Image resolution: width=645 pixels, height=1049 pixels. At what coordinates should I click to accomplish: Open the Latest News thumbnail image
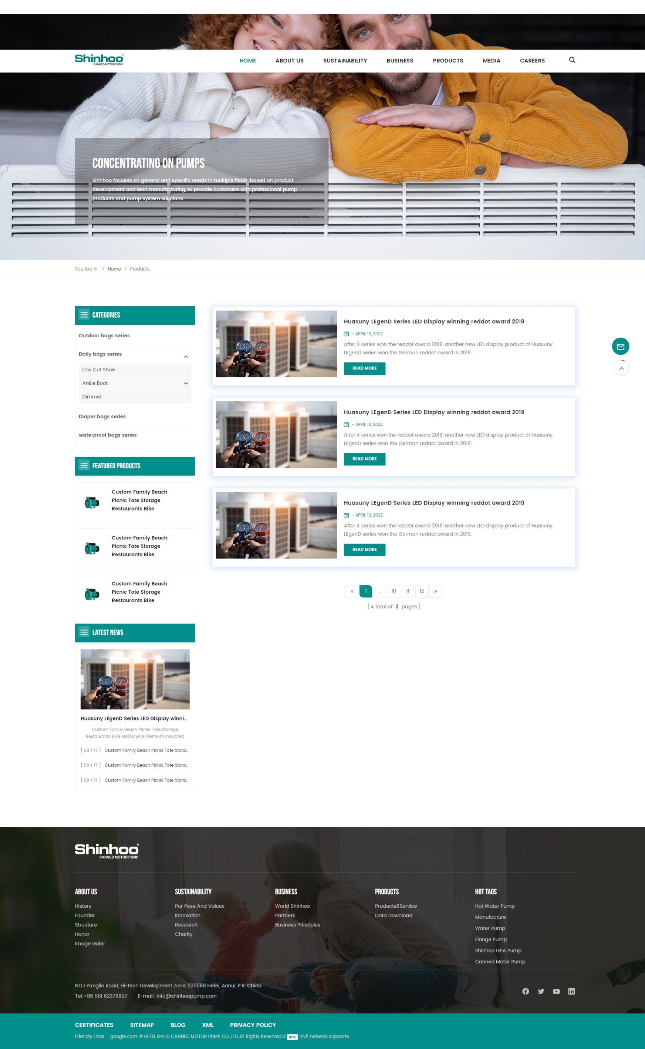point(135,679)
